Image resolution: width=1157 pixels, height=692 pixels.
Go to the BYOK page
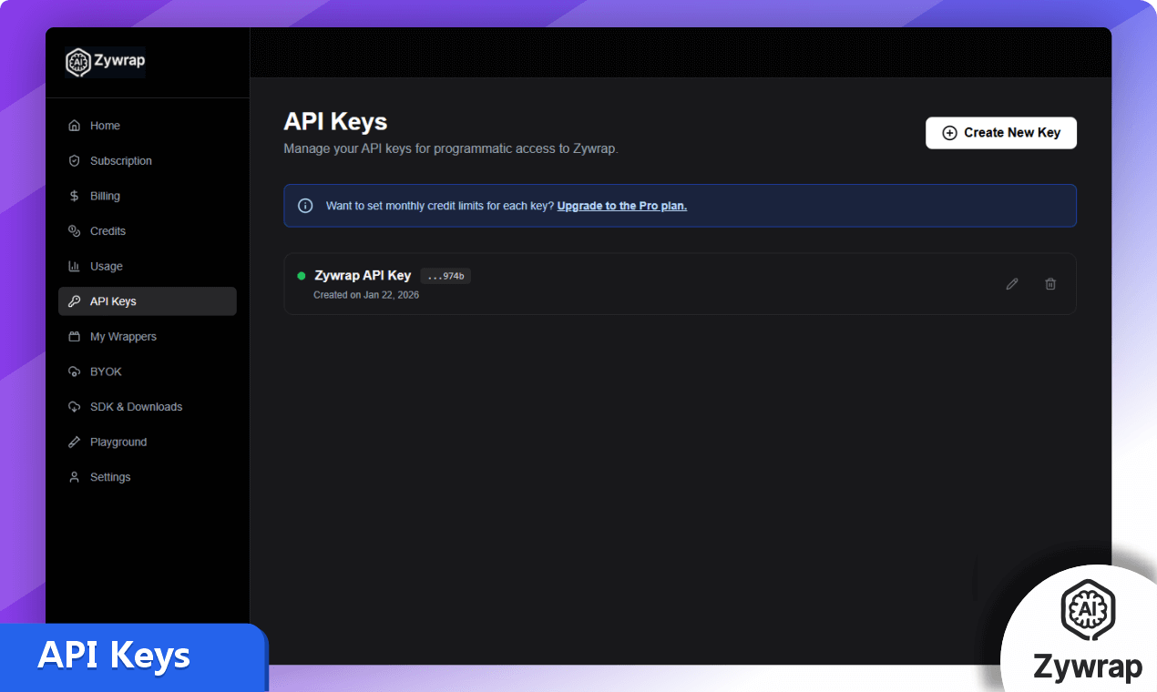pyautogui.click(x=148, y=371)
